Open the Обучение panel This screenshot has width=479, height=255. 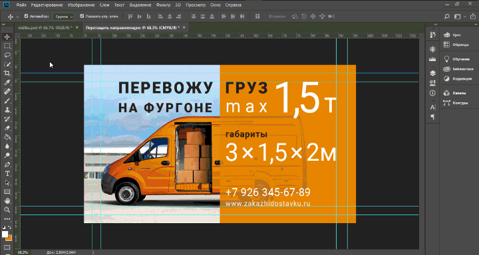456,59
